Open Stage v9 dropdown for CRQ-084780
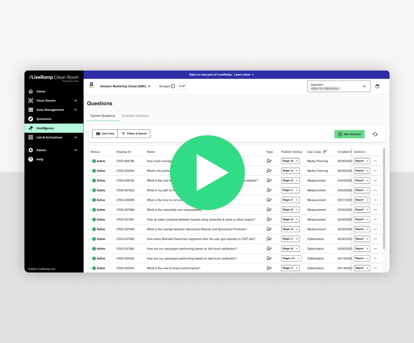 pos(290,161)
